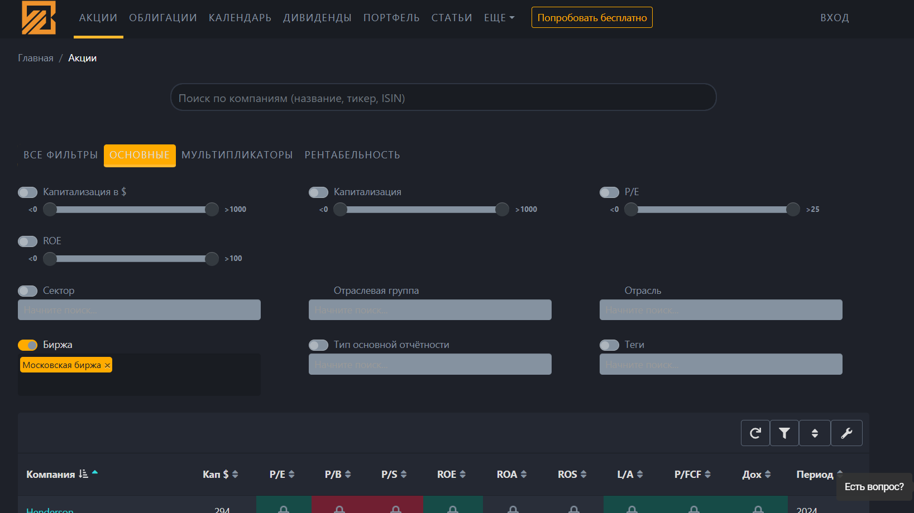The width and height of the screenshot is (914, 513).
Task: Enable the P/E filter toggle
Action: point(609,192)
